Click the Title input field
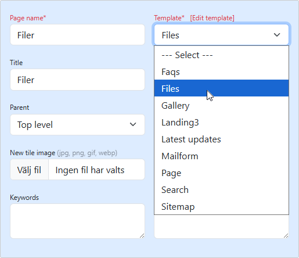This screenshot has width=299, height=258. 77,80
